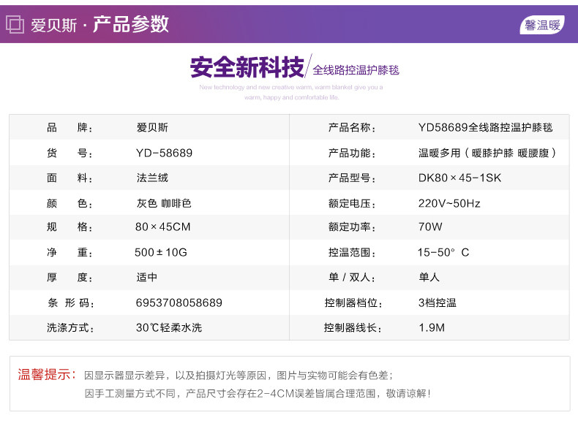Screen dimensions: 578x445
Task: Click the red 温馨提示: heading
Action: [x=47, y=375]
